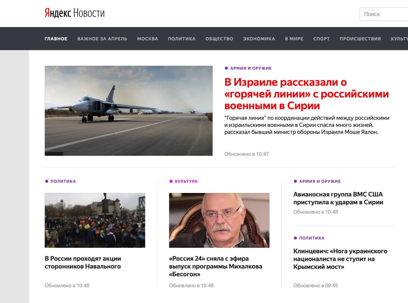Image resolution: width=408 pixels, height=303 pixels.
Task: Click the Поиск search field
Action: 384,14
